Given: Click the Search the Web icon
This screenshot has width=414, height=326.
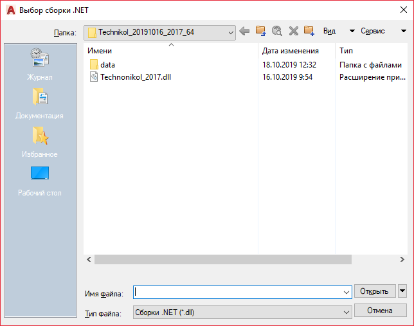Looking at the screenshot, I should tap(277, 31).
